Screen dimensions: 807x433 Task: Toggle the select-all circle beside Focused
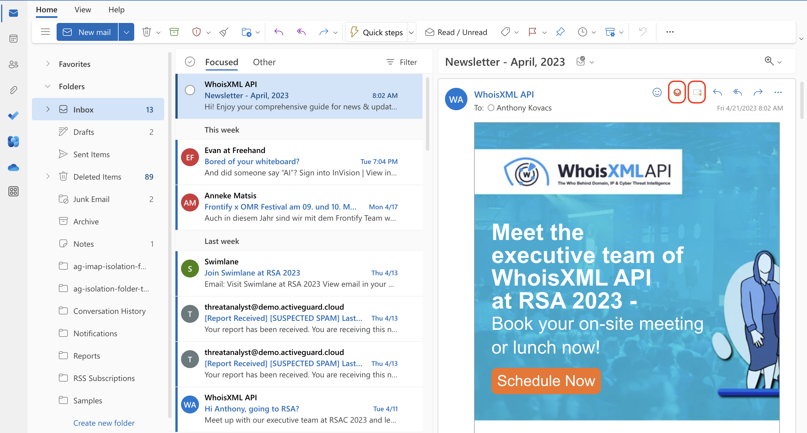(x=190, y=62)
